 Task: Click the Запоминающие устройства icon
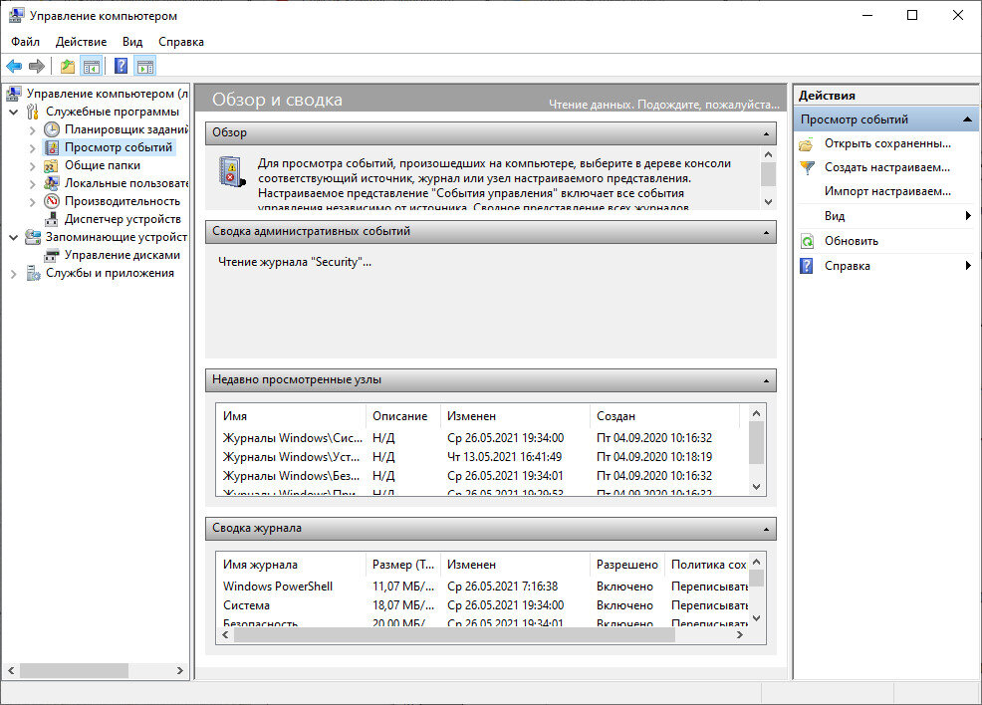[x=33, y=237]
